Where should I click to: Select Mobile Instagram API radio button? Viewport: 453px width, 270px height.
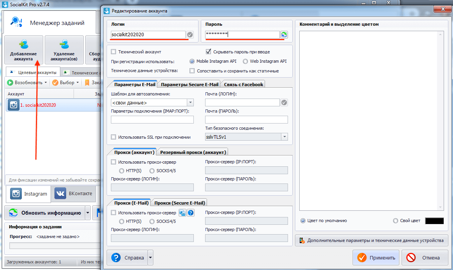pyautogui.click(x=192, y=61)
